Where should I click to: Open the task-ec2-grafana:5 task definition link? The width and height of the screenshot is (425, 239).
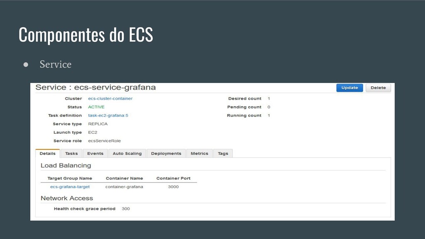pos(108,115)
